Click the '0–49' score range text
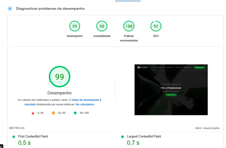226x148 pixels. tap(41, 113)
